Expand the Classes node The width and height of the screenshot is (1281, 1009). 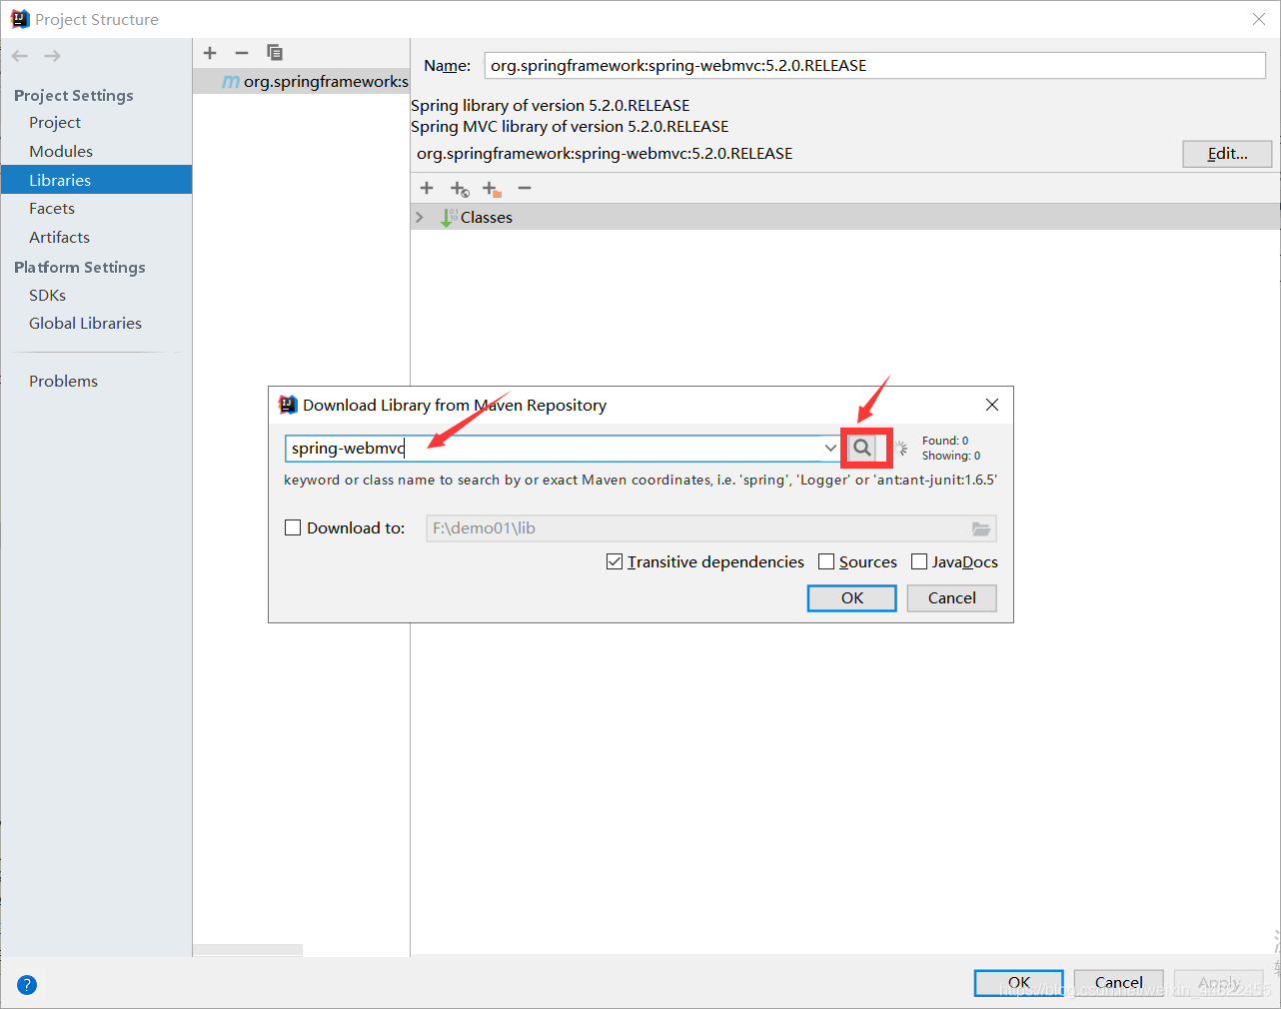point(420,217)
